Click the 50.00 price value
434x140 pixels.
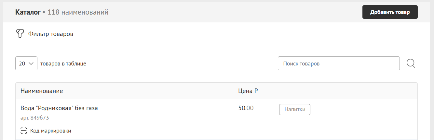[x=246, y=108]
